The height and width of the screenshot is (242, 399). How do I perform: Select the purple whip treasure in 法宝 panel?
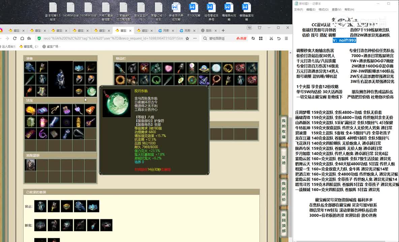[x=42, y=134]
